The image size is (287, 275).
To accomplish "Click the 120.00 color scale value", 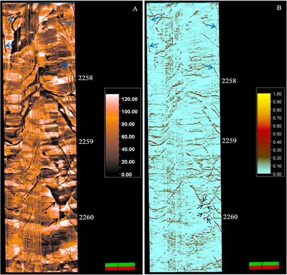I will [129, 99].
